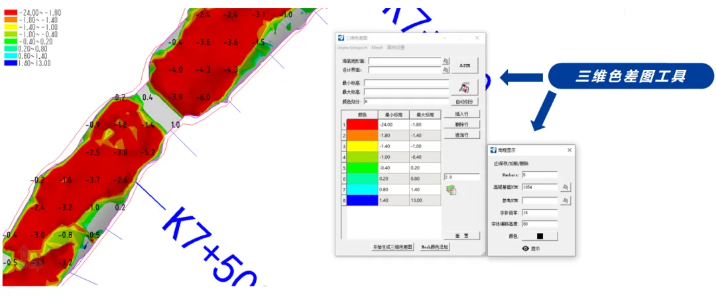Click the pick icon beside 设计界面 field
The width and height of the screenshot is (716, 297).
click(446, 69)
